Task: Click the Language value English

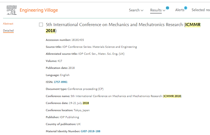Action: 65,75
